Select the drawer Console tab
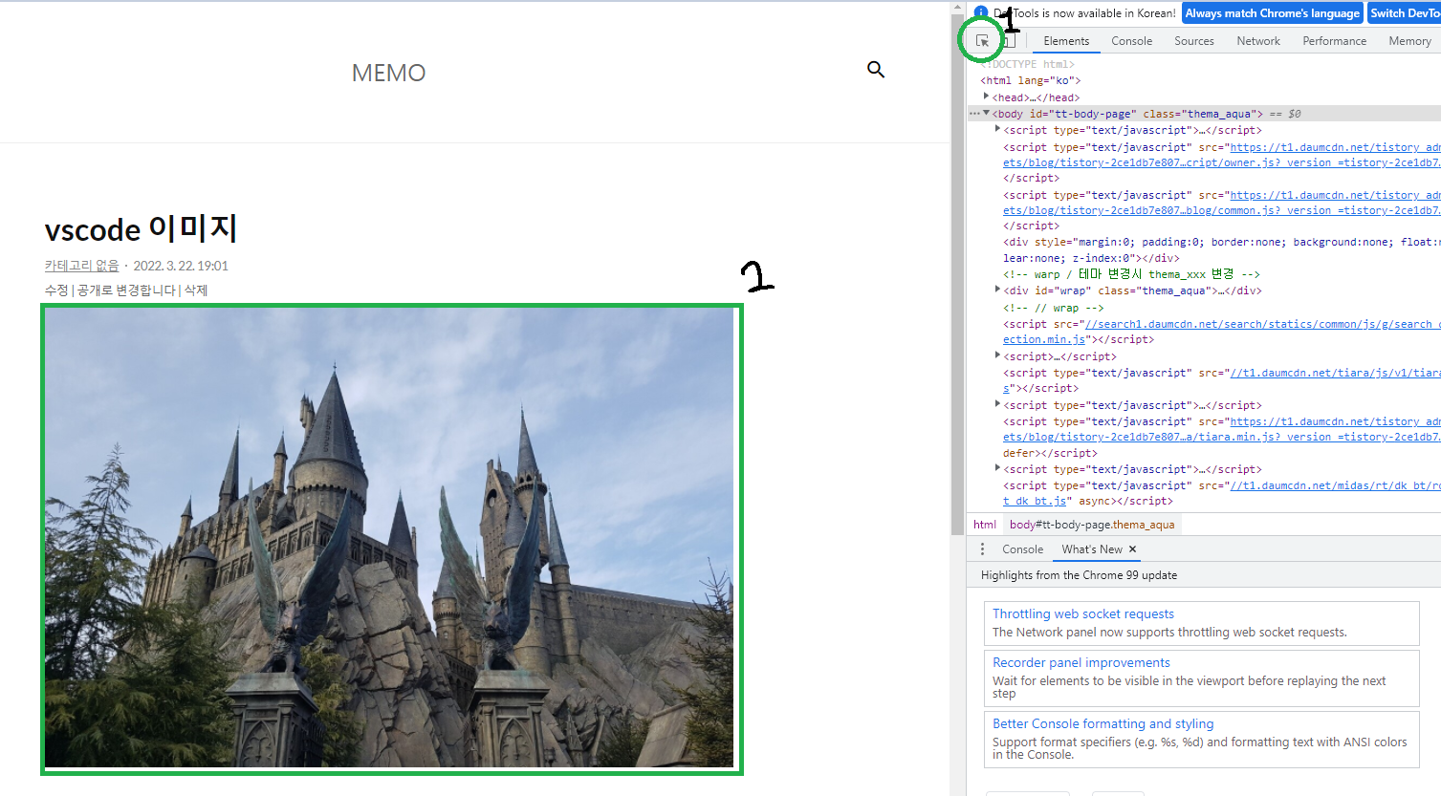Screen dimensions: 1441x796 coord(1022,549)
